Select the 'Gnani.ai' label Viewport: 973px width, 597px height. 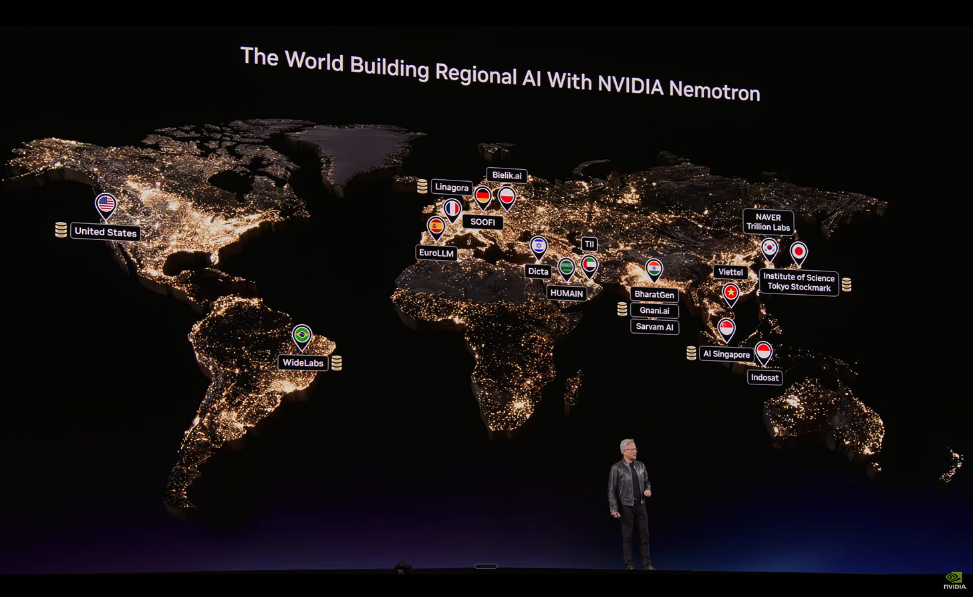654,311
